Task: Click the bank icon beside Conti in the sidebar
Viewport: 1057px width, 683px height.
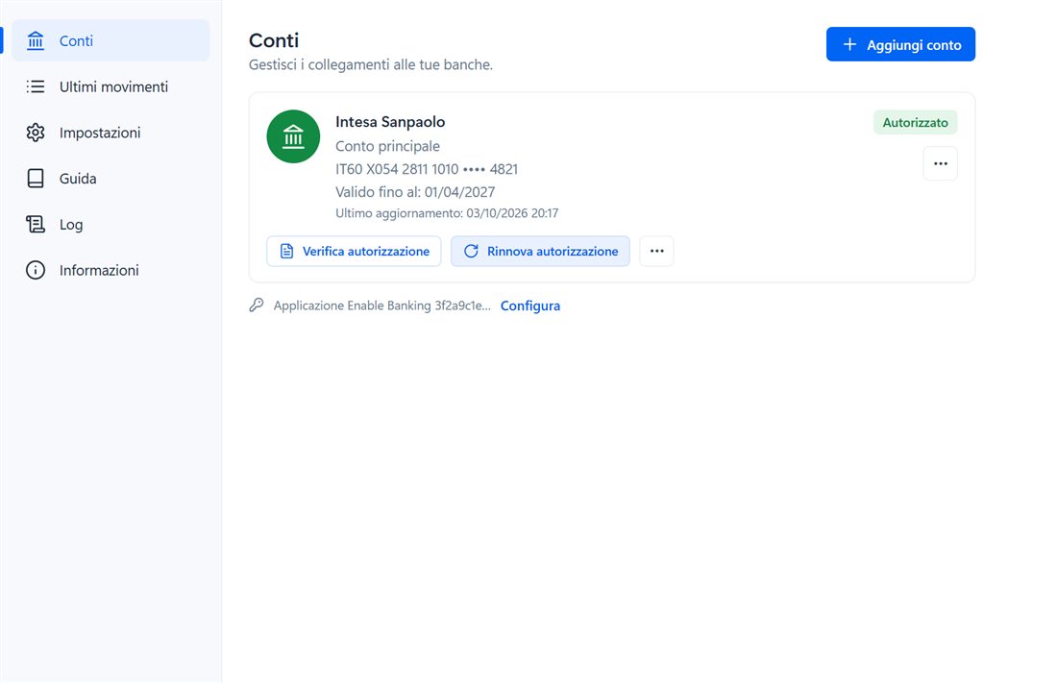Action: point(35,41)
